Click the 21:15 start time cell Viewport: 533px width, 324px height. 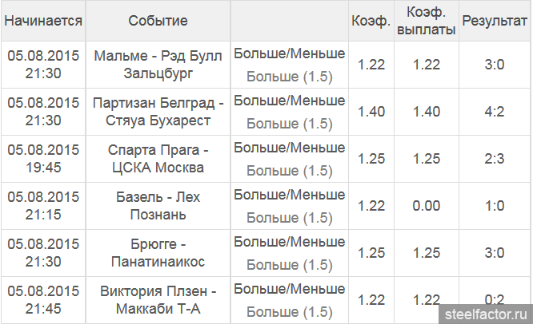tap(43, 215)
